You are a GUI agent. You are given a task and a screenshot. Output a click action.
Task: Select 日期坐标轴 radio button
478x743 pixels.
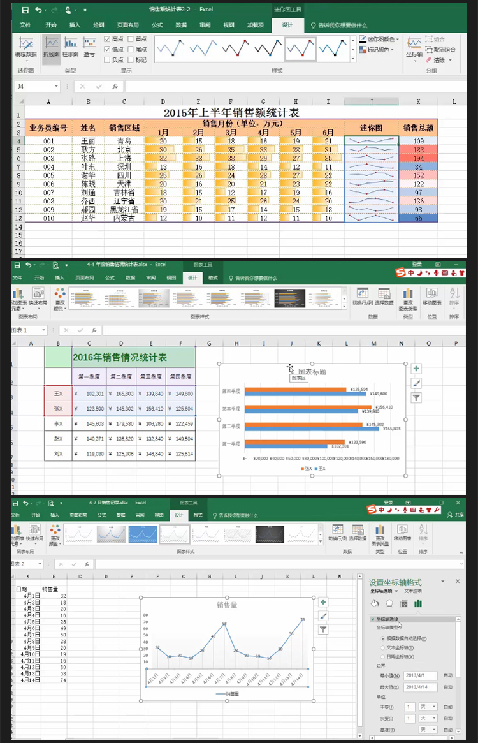tap(383, 657)
